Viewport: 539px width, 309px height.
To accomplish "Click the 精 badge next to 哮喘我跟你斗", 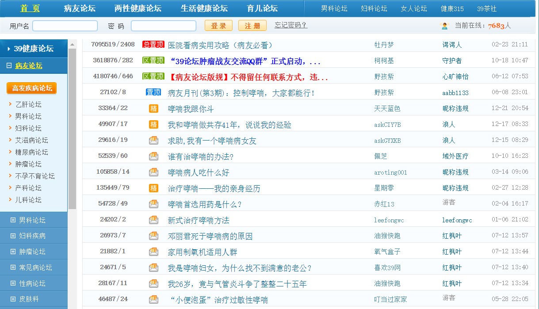I will coord(153,108).
